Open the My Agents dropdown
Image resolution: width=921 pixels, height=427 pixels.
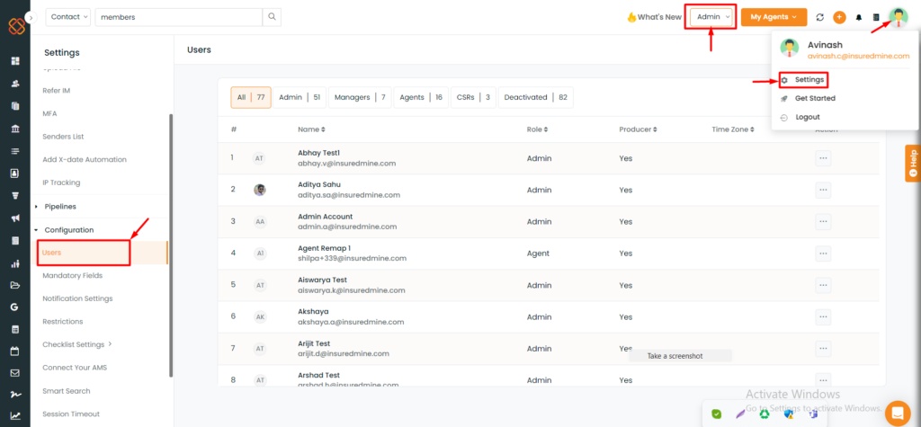pos(773,17)
